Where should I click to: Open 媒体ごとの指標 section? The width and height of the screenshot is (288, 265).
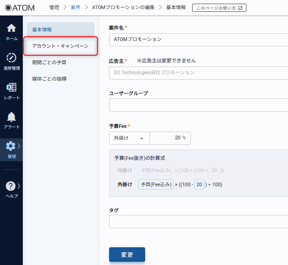(49, 79)
